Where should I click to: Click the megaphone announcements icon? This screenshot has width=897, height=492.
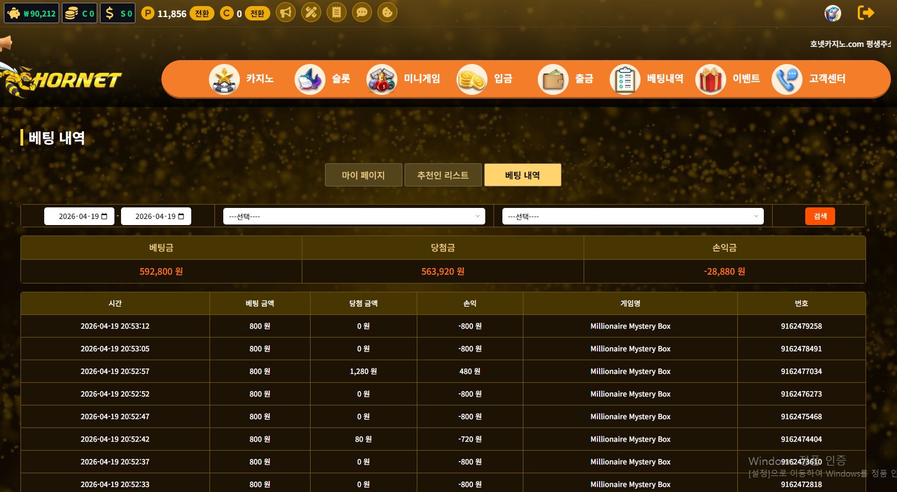pos(285,12)
